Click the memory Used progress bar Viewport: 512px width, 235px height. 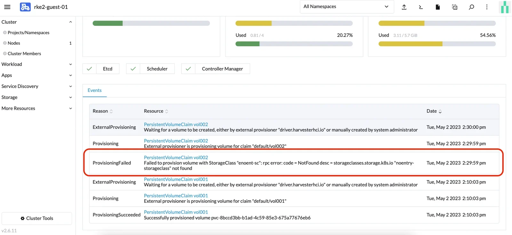click(437, 44)
